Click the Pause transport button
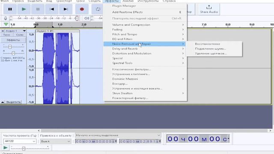This screenshot has width=274, height=154. coord(10,9)
